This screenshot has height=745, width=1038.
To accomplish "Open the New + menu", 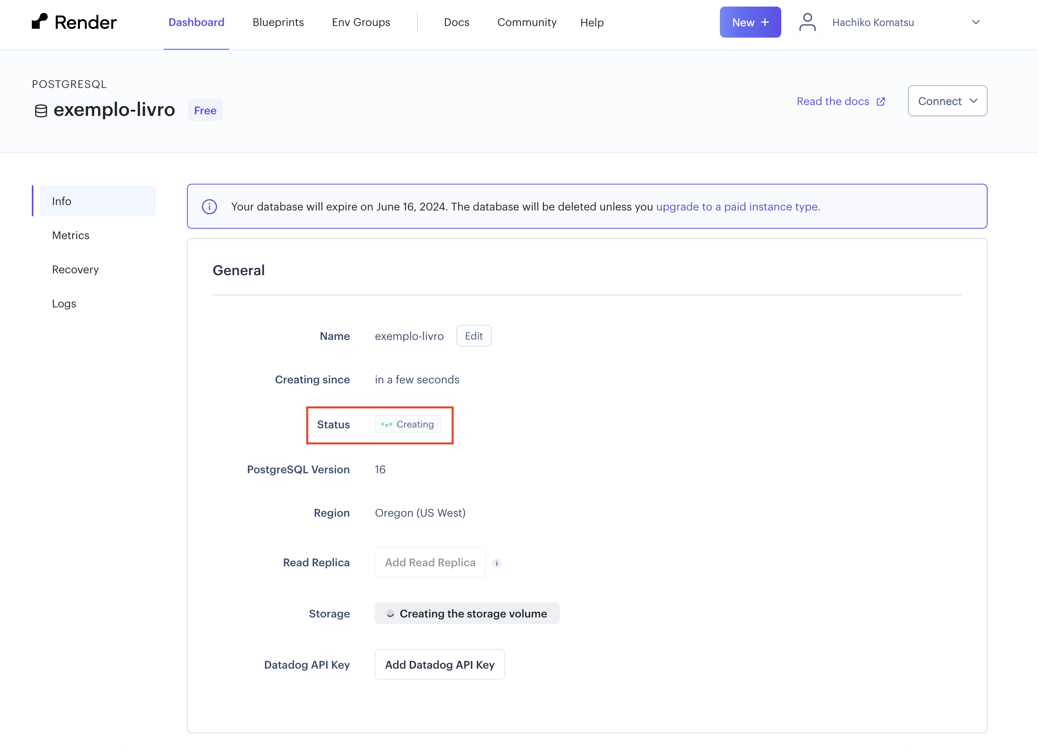I will (x=750, y=22).
